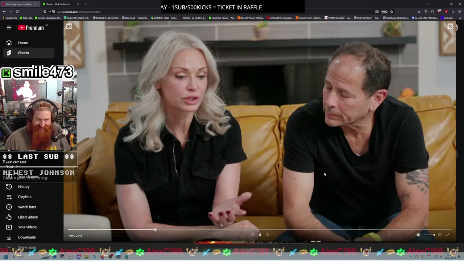
Task: Skip forward with the forward-skip button
Action: 267,235
